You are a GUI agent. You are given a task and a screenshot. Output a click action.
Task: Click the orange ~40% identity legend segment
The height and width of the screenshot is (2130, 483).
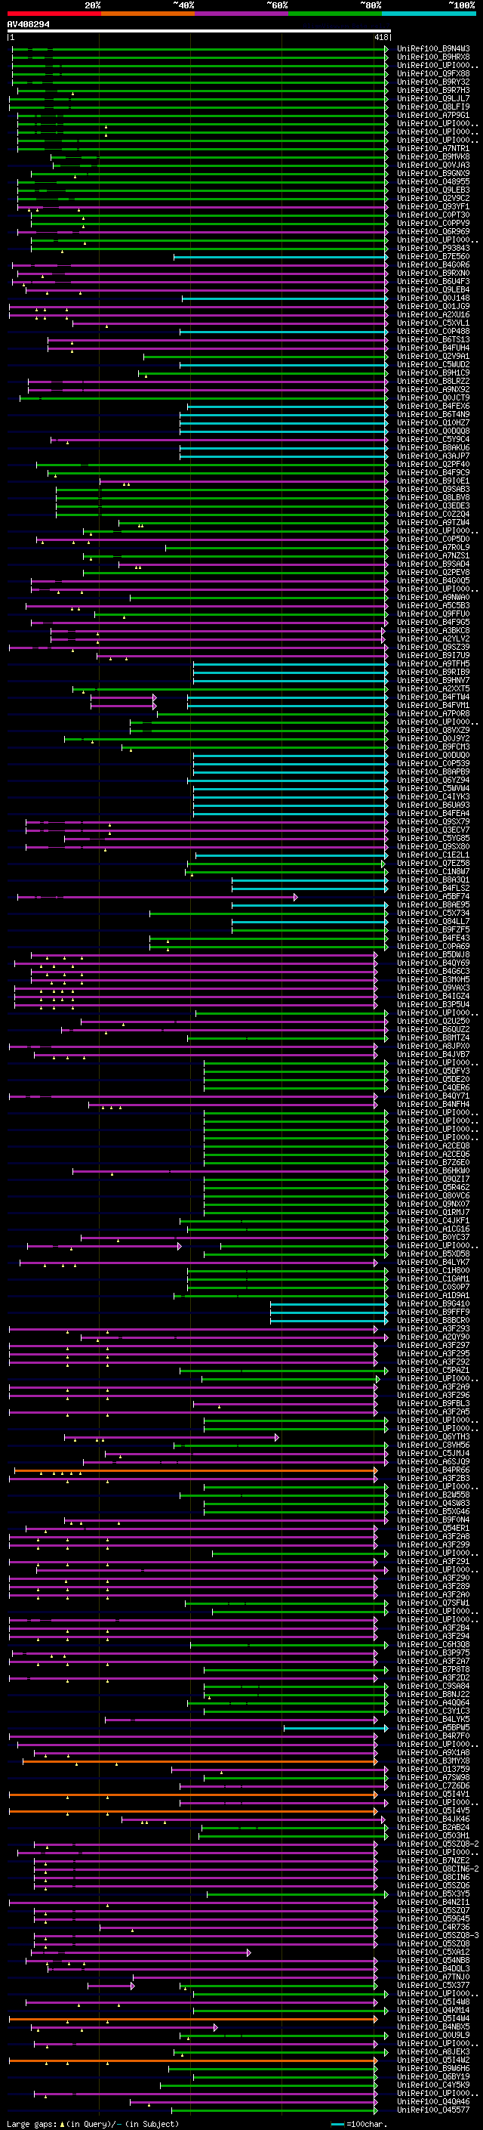(x=148, y=14)
